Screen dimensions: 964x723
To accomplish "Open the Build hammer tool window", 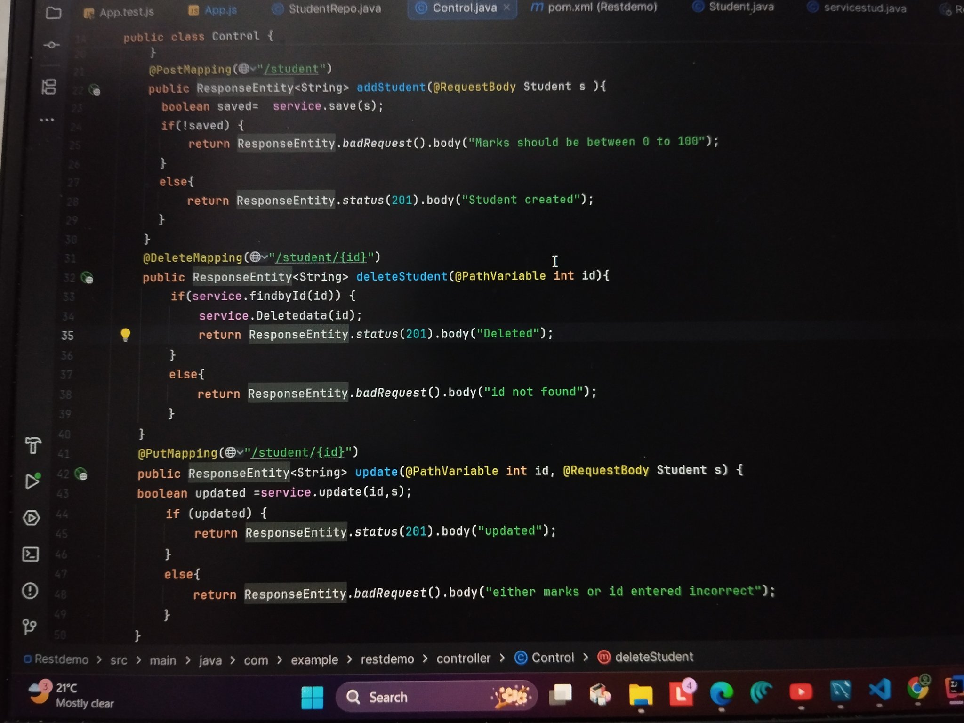I will (x=33, y=445).
